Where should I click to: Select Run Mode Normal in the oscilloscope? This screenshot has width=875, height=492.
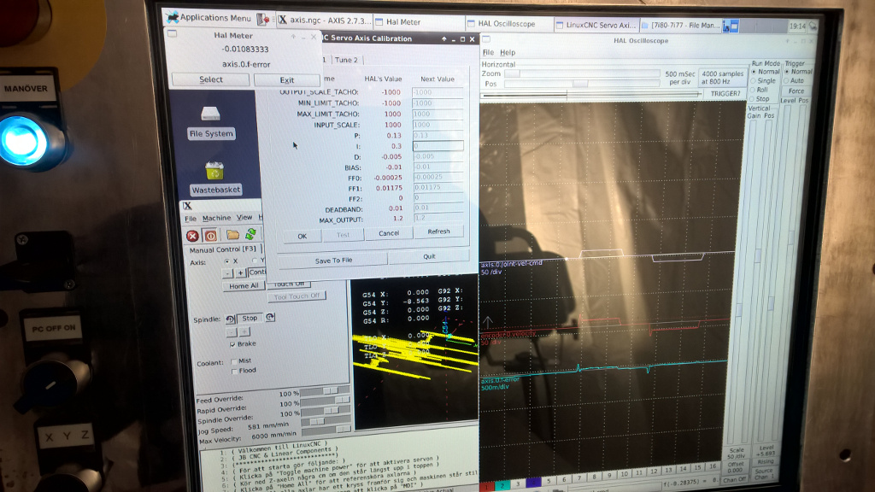pyautogui.click(x=754, y=72)
